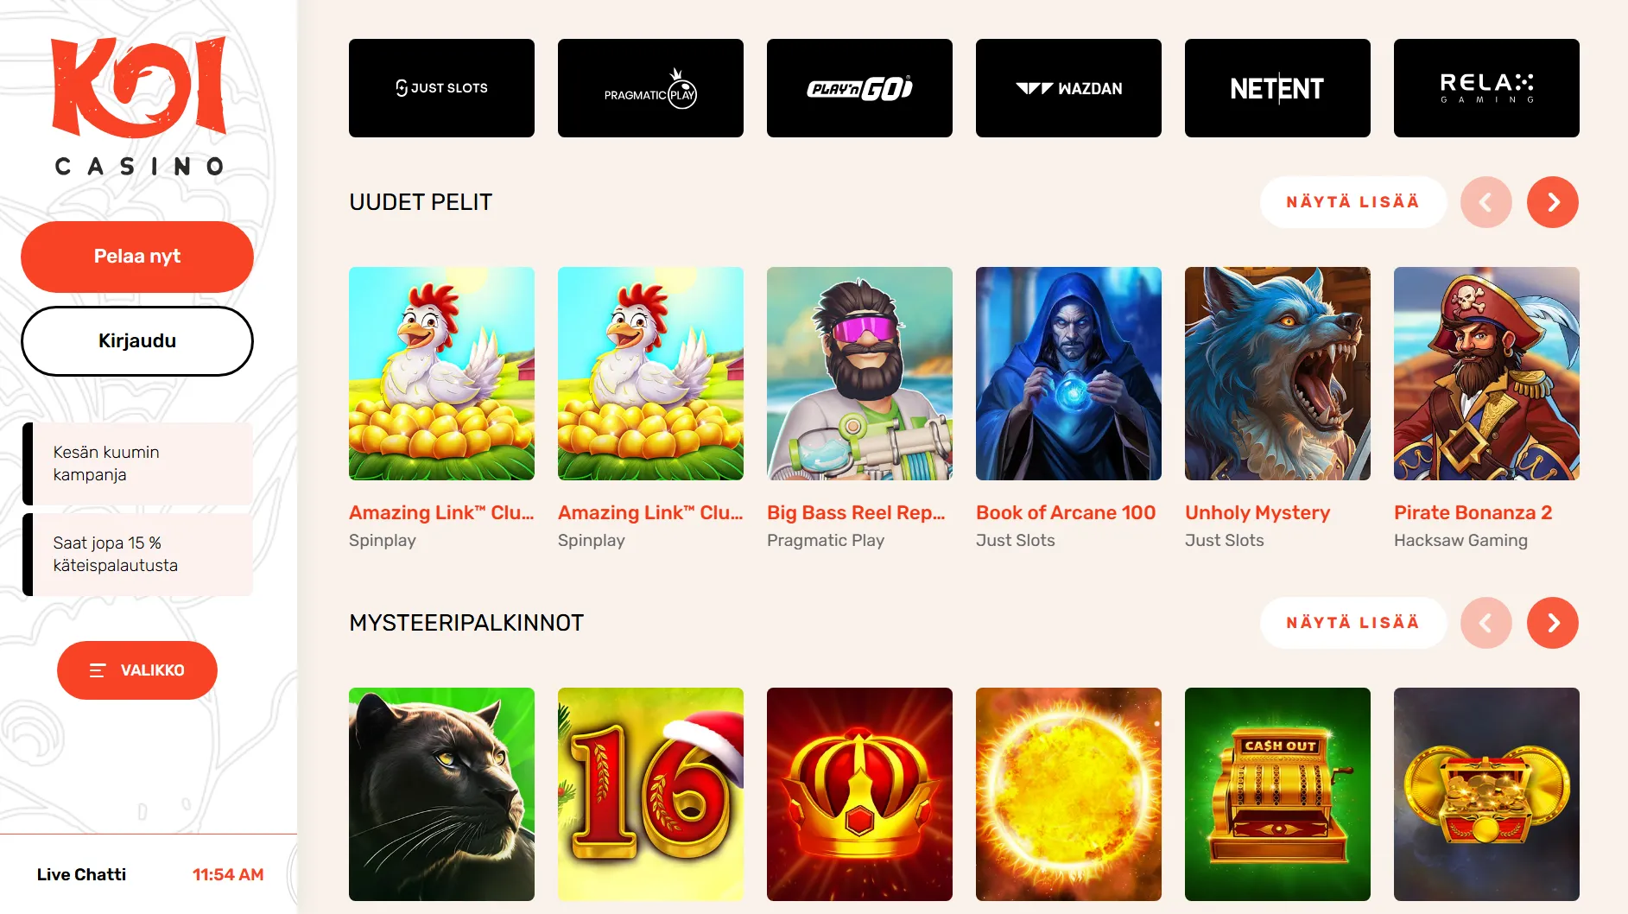Open the 15 % käteispalautusta offer
The image size is (1628, 914).
(138, 555)
